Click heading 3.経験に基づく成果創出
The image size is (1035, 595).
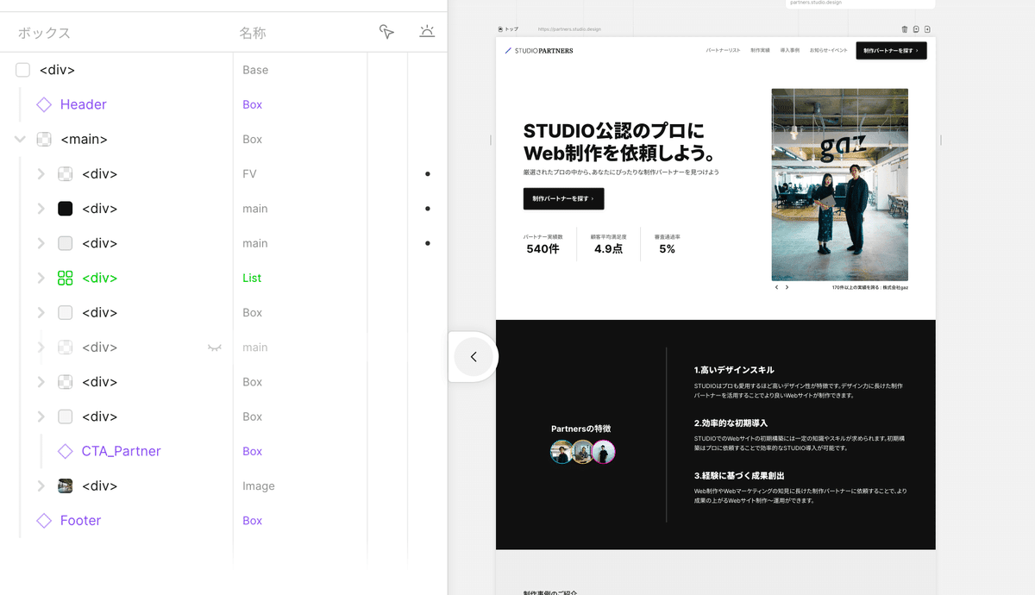(x=737, y=475)
